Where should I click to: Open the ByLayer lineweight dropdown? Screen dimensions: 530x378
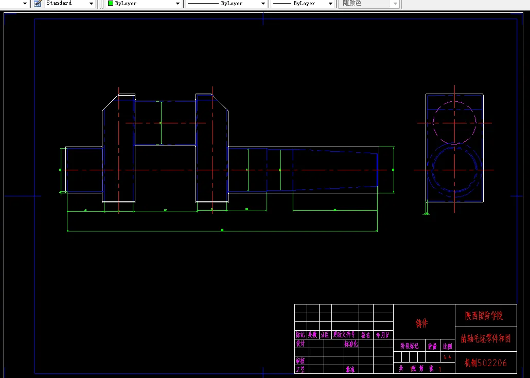pyautogui.click(x=330, y=4)
